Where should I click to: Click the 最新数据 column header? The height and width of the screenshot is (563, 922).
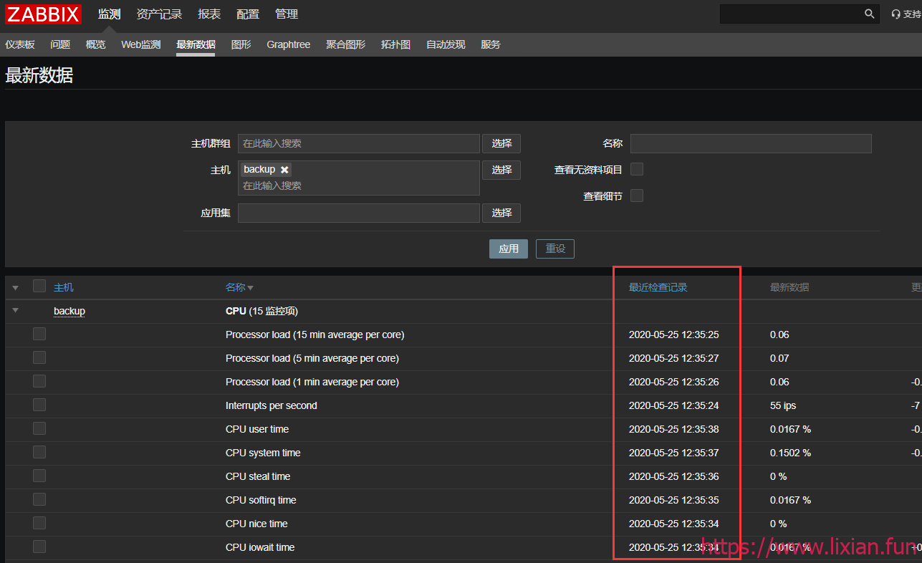tap(789, 287)
